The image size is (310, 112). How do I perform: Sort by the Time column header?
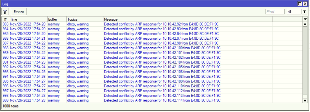pos(28,19)
